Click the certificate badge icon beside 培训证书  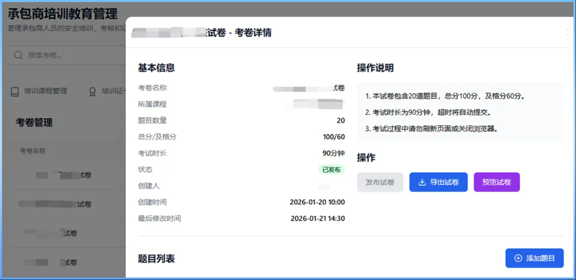coord(92,91)
